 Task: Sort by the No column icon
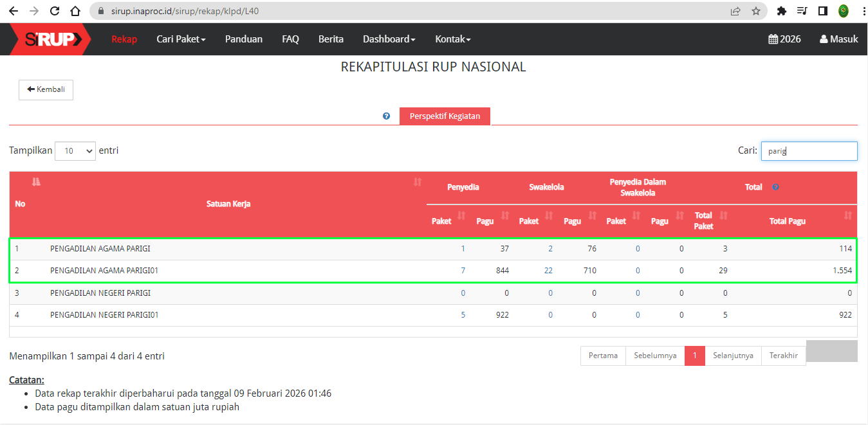[x=36, y=182]
